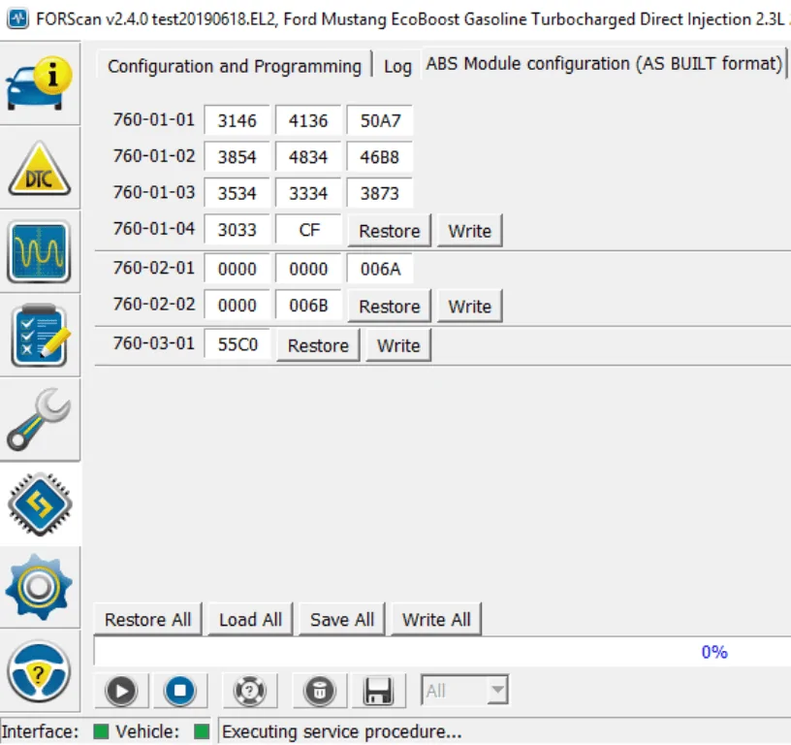Edit the 4136 field in row 760-01-01

point(307,120)
